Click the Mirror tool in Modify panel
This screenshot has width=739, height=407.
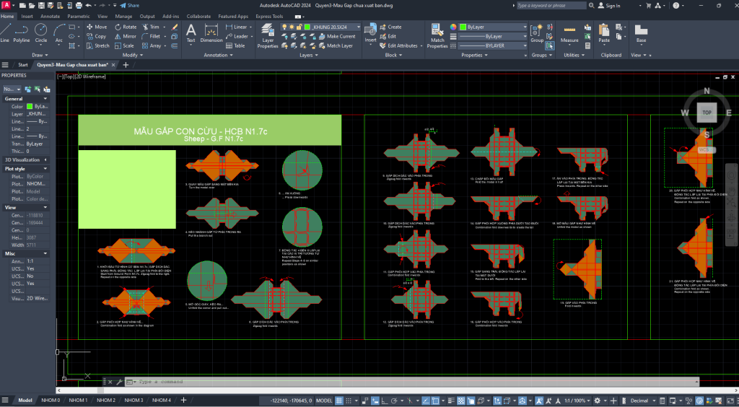[x=124, y=36]
